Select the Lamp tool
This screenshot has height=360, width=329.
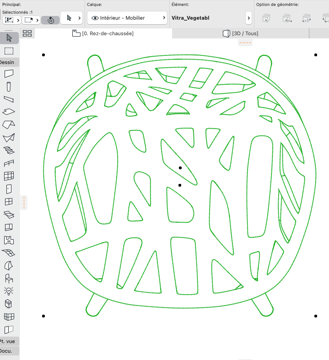[9, 291]
